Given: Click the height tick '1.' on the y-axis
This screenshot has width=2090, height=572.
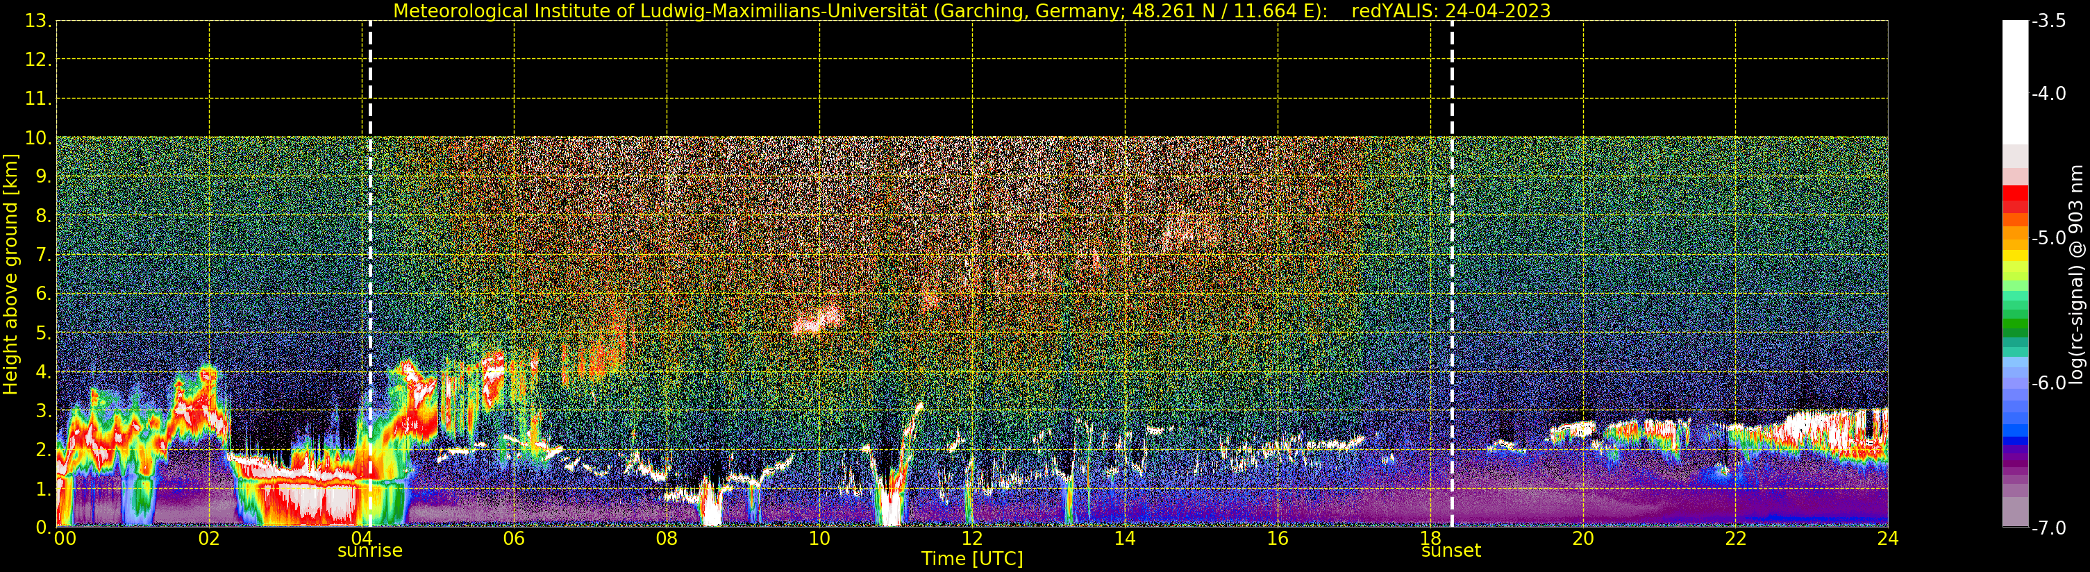Looking at the screenshot, I should 44,489.
